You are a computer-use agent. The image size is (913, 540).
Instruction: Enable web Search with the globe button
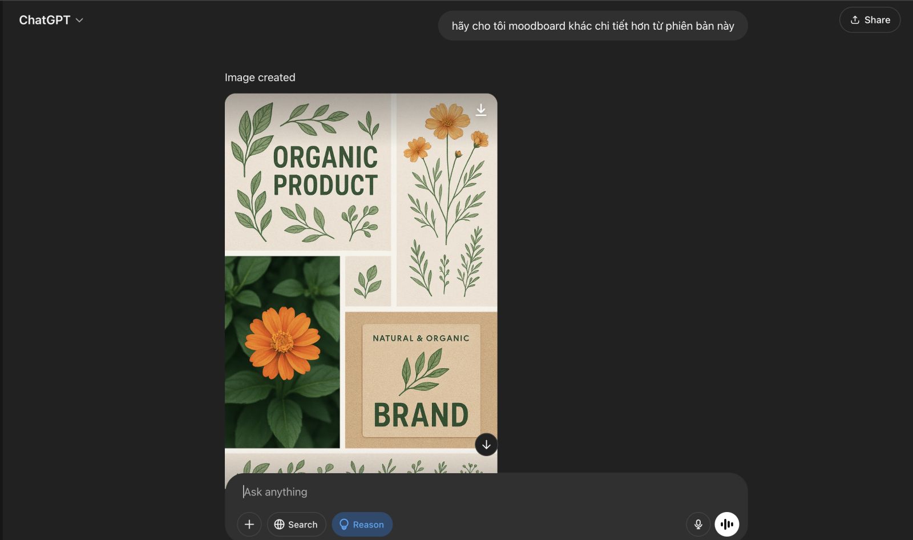point(296,525)
